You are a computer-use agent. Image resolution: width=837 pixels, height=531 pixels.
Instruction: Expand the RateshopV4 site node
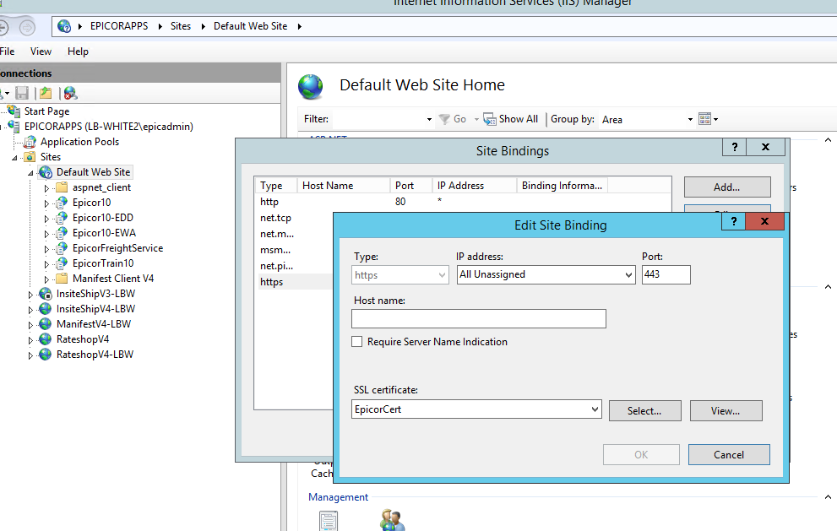31,340
